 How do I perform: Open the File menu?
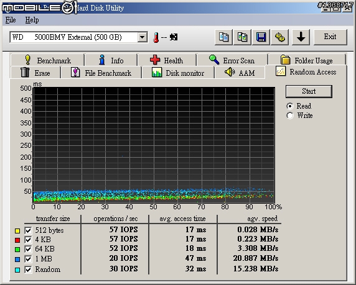pyautogui.click(x=11, y=20)
